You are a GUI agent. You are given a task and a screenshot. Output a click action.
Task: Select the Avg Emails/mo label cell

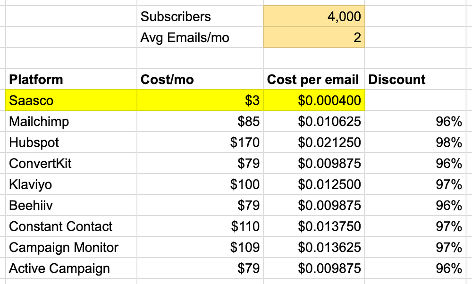[x=200, y=37]
